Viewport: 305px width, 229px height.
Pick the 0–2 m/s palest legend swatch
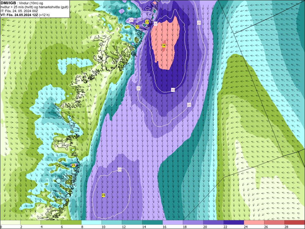(x=10, y=222)
